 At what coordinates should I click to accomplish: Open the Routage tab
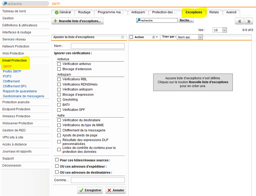pos(84,12)
